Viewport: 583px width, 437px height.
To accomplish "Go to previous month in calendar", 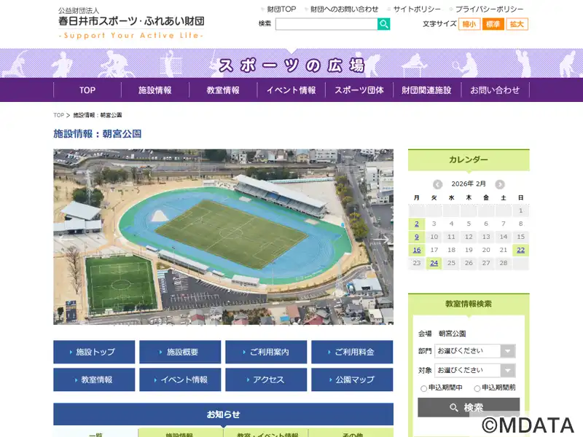I will click(x=437, y=184).
